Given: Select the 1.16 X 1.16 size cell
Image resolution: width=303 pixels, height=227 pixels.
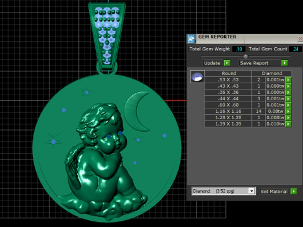Looking at the screenshot, I should (x=228, y=111).
